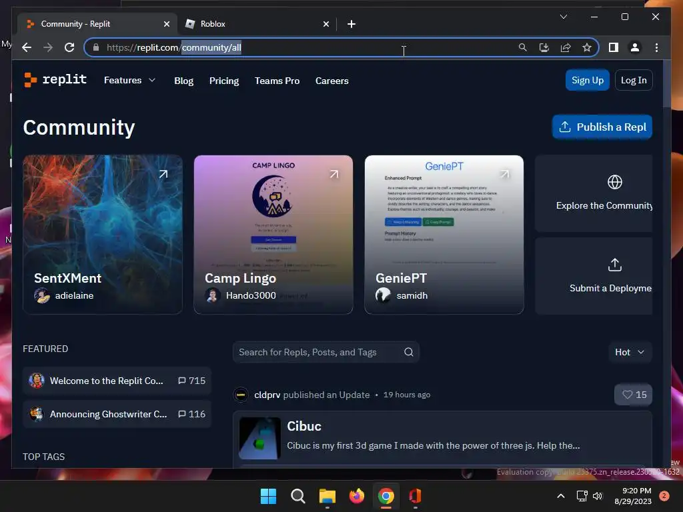Viewport: 683px width, 512px height.
Task: Click the Submit a Deployment tile
Action: pos(594,276)
